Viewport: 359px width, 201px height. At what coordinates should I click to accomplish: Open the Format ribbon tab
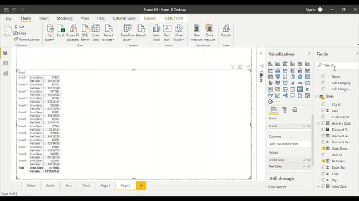(150, 18)
